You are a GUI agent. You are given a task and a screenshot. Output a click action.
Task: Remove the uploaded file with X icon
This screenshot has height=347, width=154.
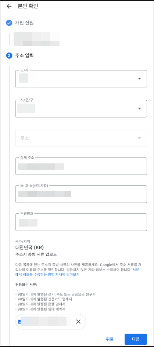tap(78, 322)
